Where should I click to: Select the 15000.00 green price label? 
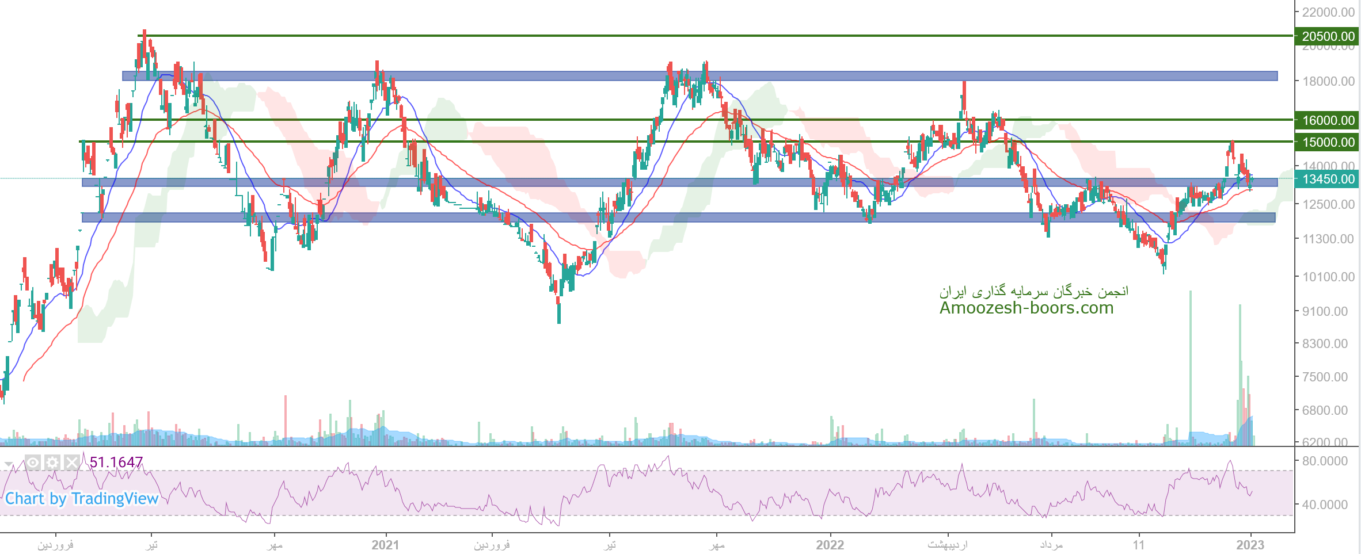click(1327, 142)
